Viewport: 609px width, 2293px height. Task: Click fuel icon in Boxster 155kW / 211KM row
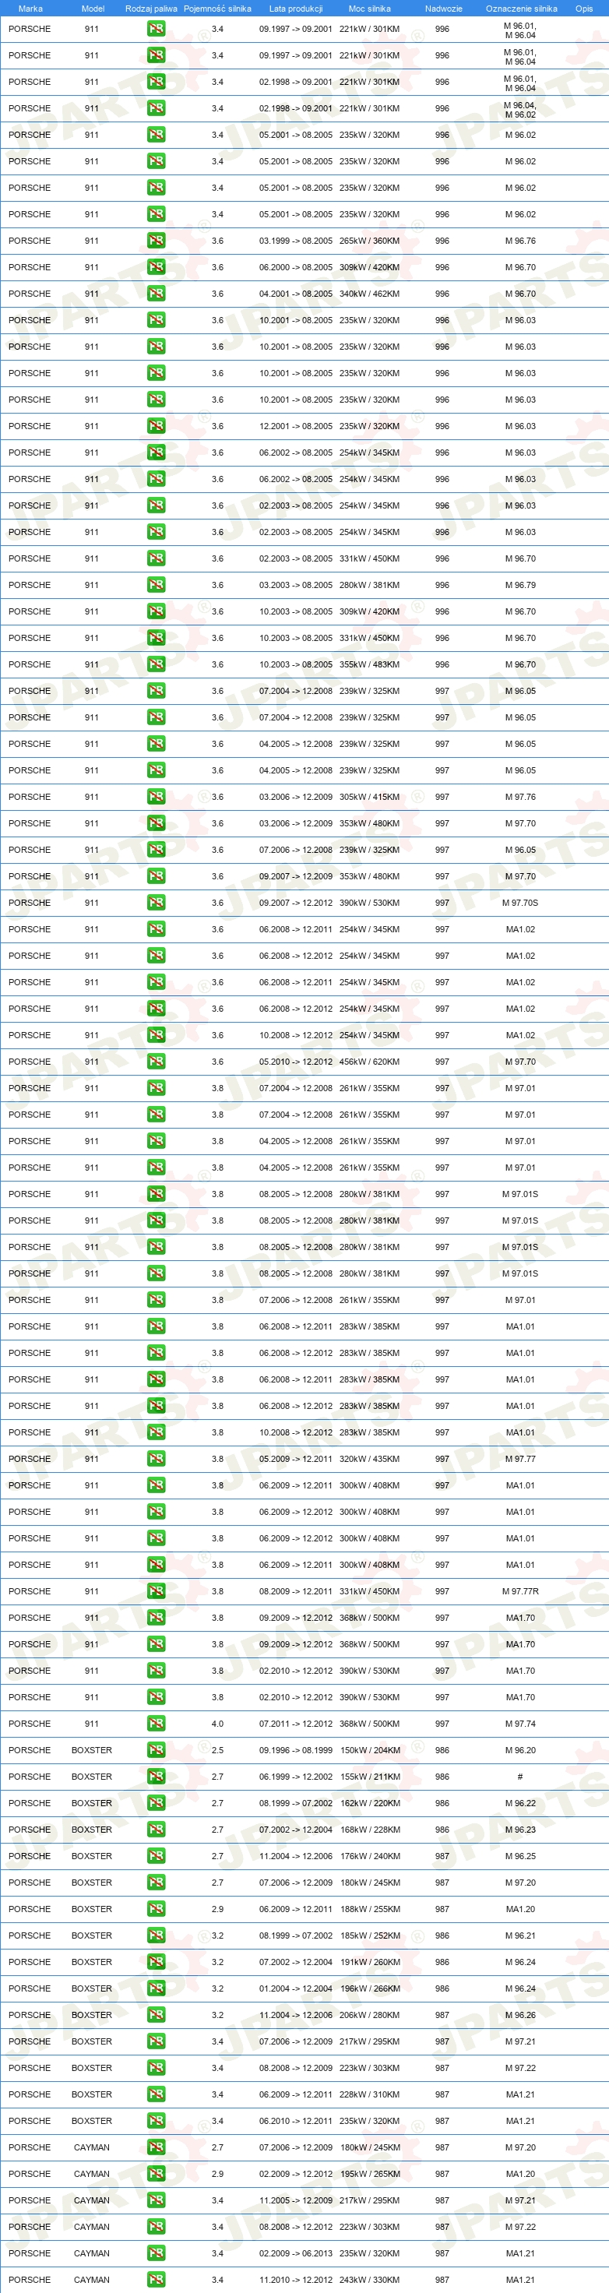pyautogui.click(x=156, y=1777)
